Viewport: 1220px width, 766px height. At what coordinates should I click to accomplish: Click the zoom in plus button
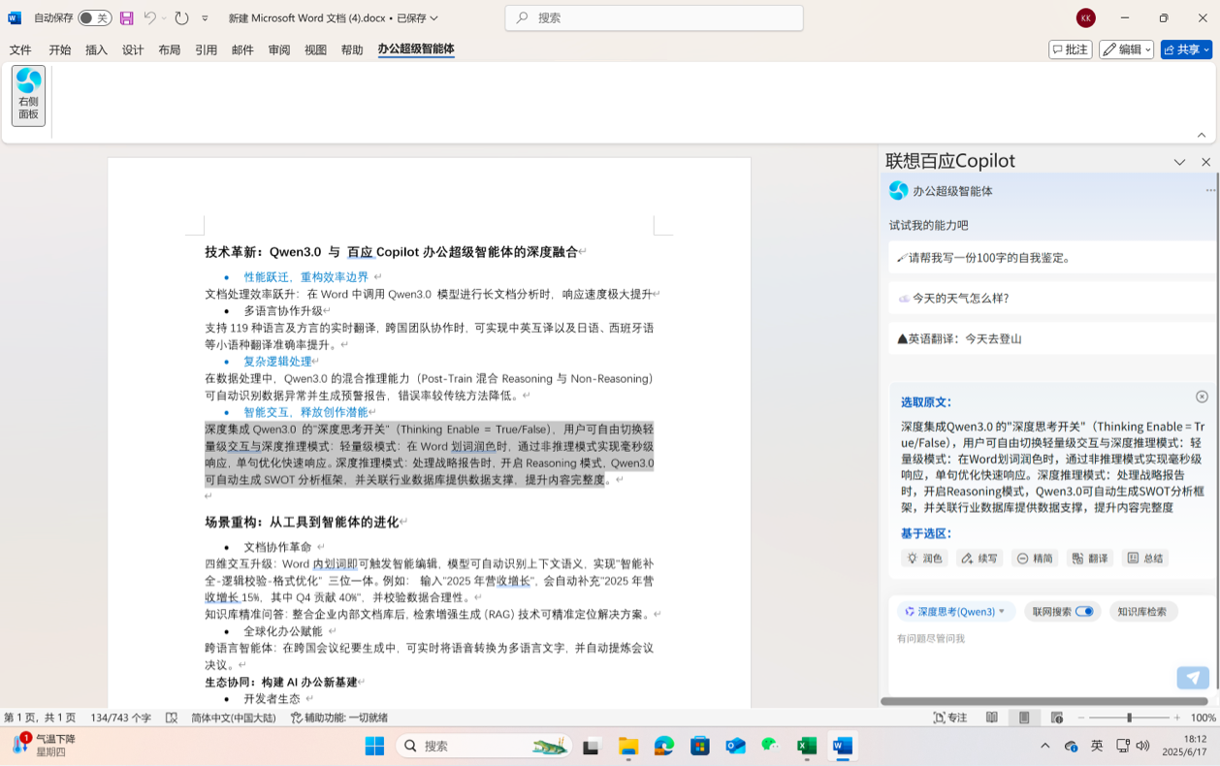(1176, 718)
